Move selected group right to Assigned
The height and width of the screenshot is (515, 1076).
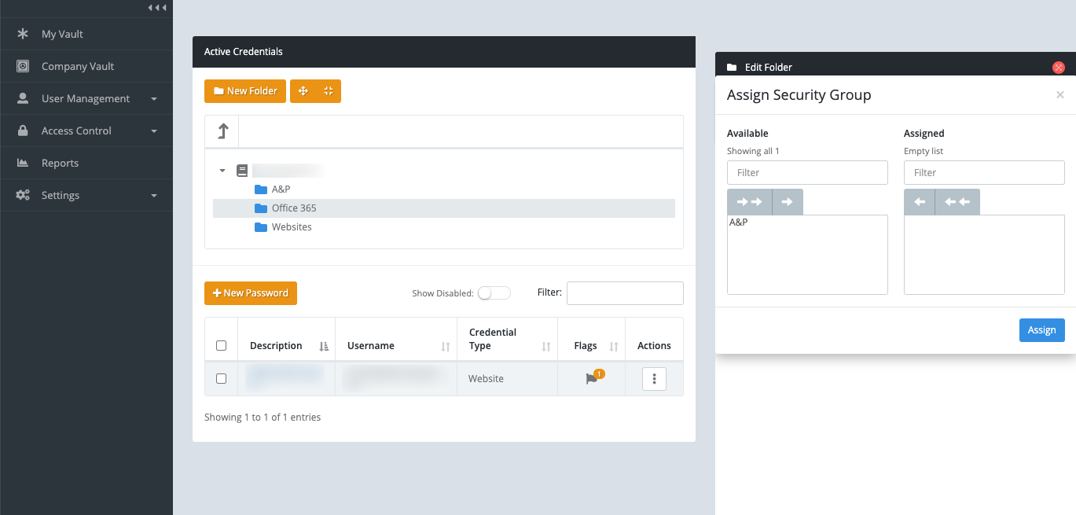(787, 202)
